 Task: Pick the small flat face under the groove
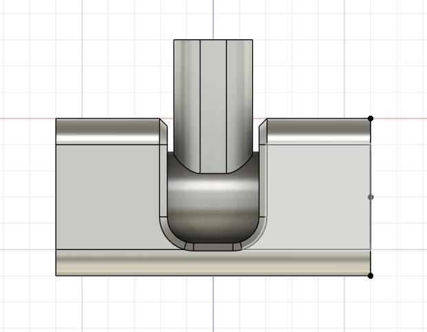pyautogui.click(x=213, y=246)
